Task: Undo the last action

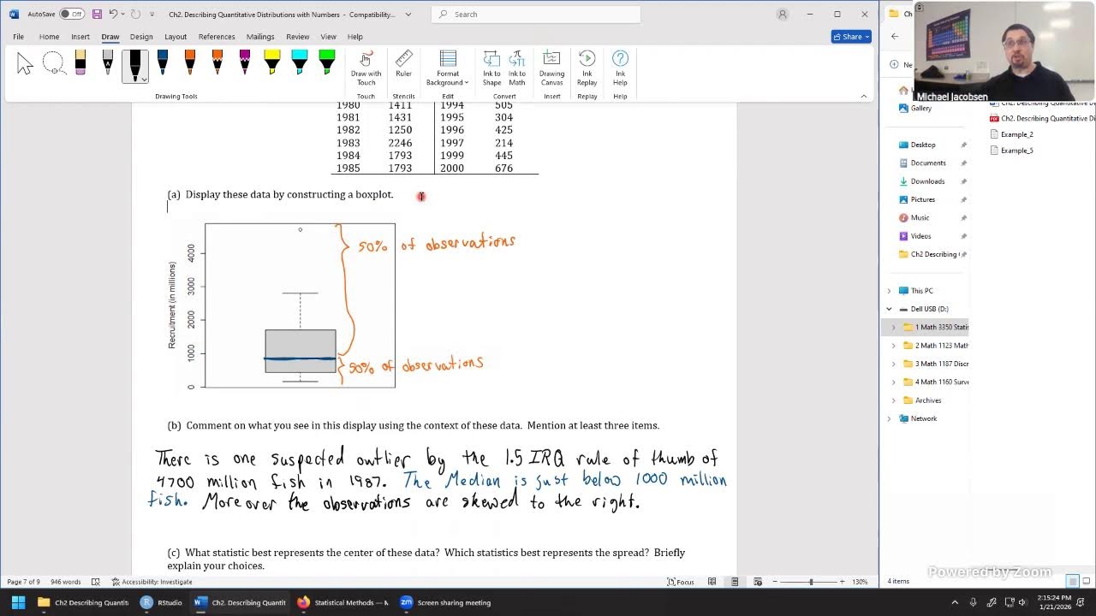Action: pos(113,15)
